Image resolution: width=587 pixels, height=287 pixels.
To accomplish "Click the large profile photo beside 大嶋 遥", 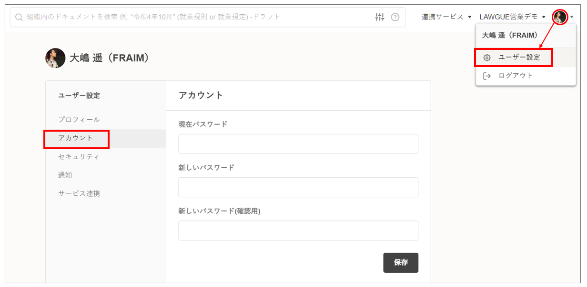I will tap(55, 58).
